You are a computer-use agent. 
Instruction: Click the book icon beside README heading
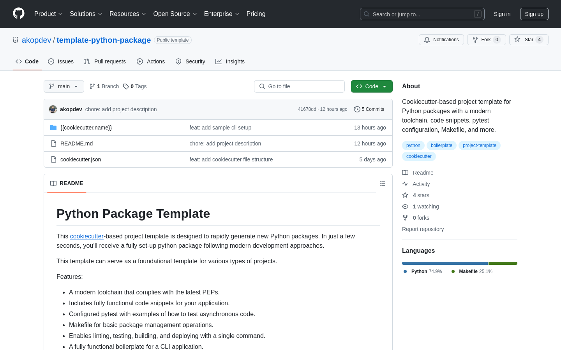click(x=53, y=184)
